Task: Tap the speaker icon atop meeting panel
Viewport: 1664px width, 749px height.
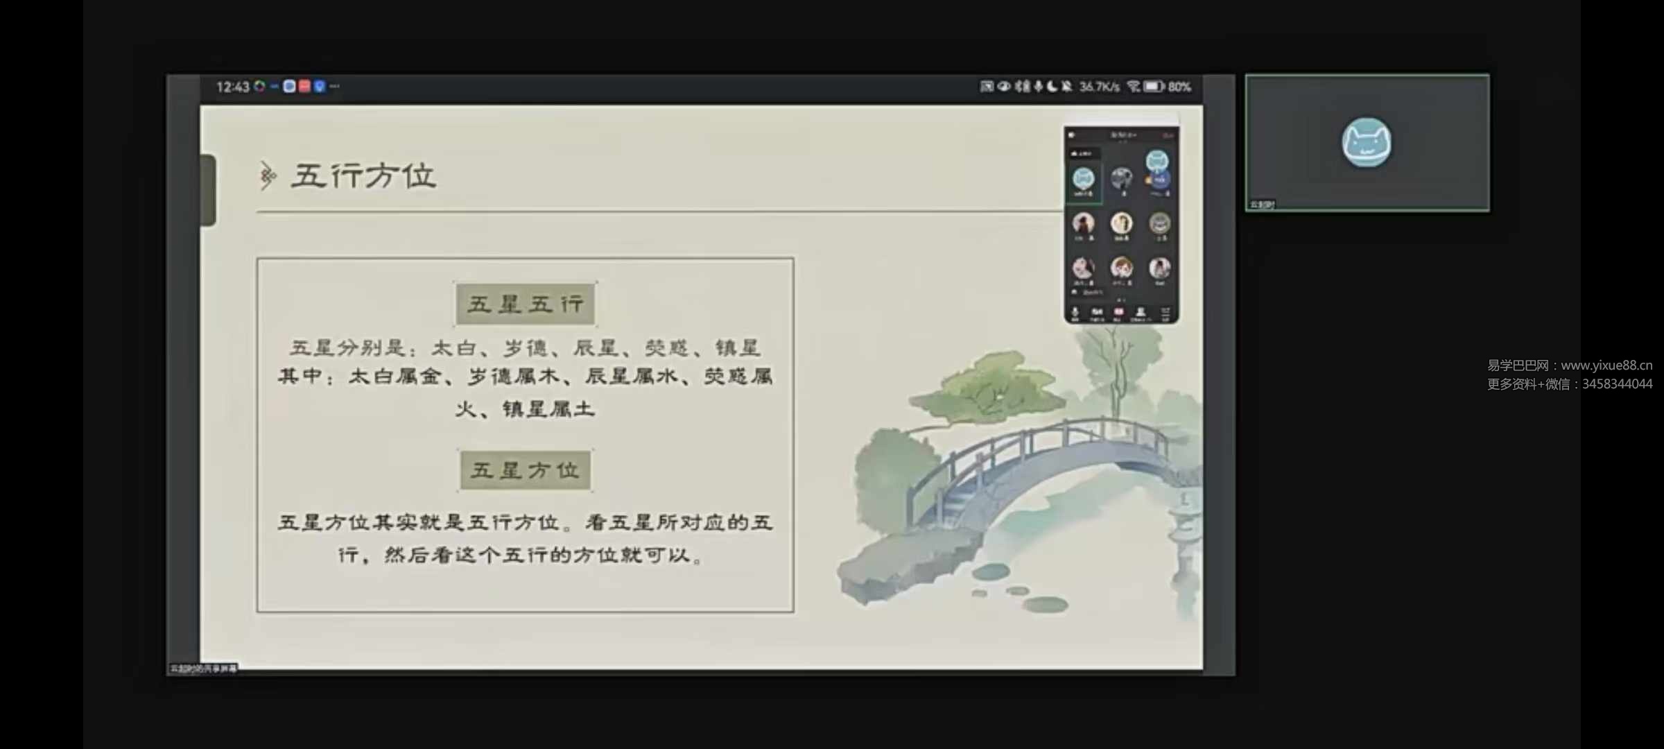Action: pos(1072,135)
